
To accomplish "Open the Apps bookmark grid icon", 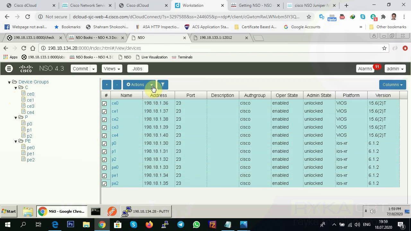I will [x=5, y=57].
